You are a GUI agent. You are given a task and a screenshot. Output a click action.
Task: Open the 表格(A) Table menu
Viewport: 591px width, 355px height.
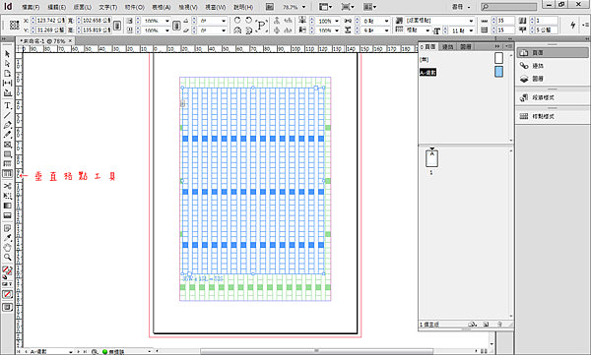tap(162, 7)
